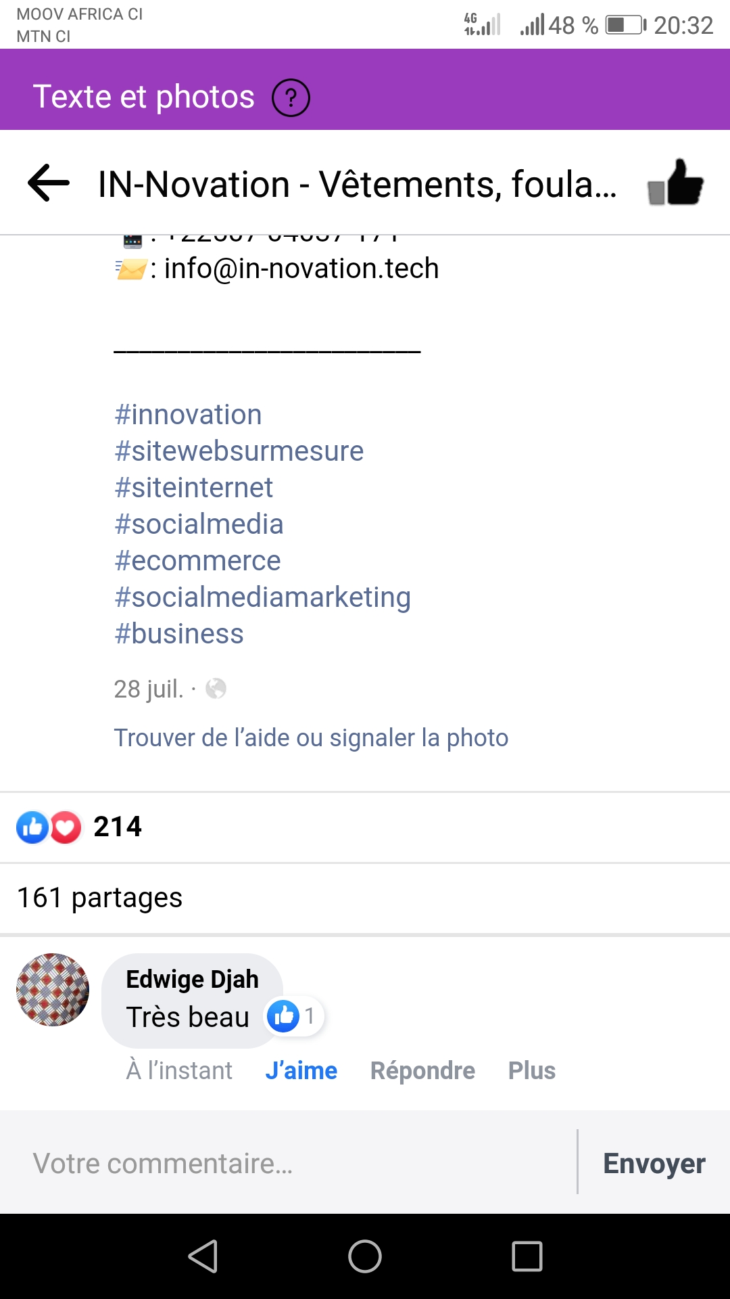This screenshot has height=1299, width=730.
Task: Open Edwige Djah's profile picture
Action: pyautogui.click(x=53, y=990)
